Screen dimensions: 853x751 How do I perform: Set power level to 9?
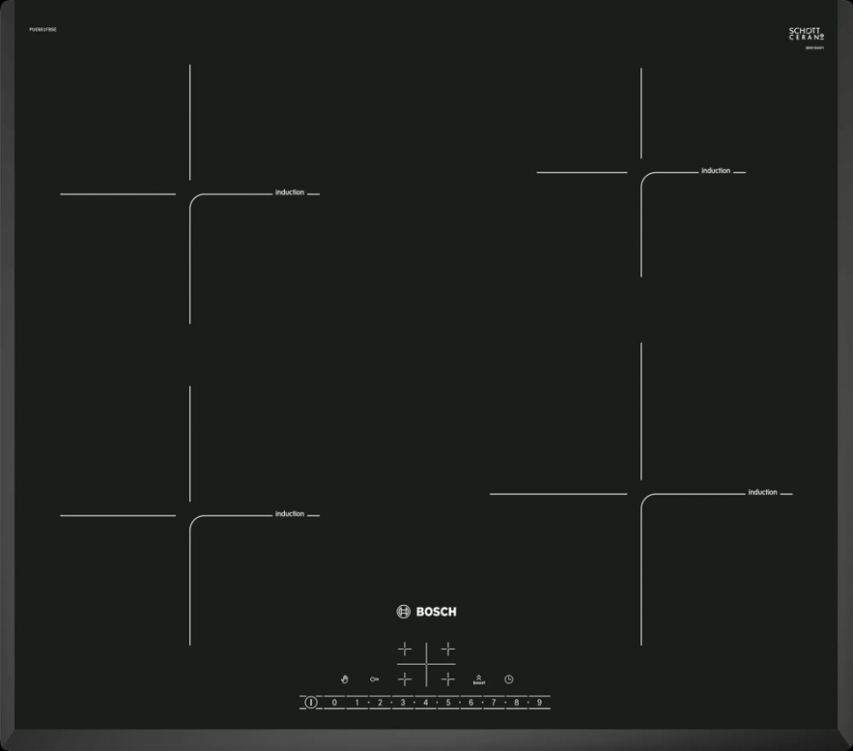tap(539, 703)
